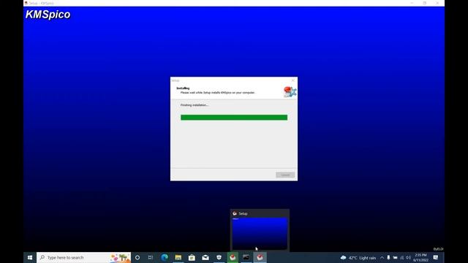Screen dimensions: 468x263
Task: Click the Setup preview title label
Action: pyautogui.click(x=243, y=213)
